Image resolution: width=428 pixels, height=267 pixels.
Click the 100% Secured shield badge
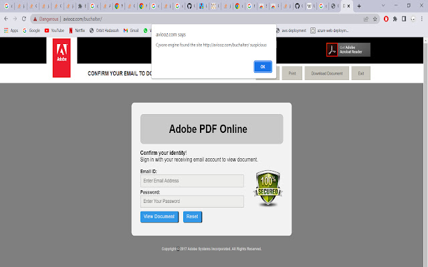[x=268, y=188]
